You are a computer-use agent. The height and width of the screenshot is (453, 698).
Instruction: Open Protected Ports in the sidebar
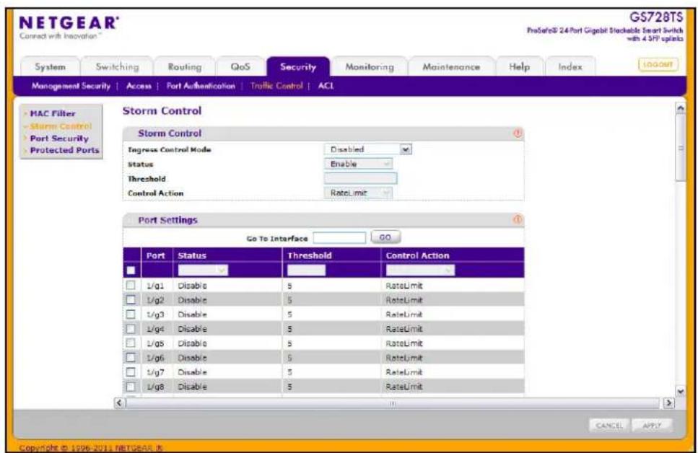[64, 151]
